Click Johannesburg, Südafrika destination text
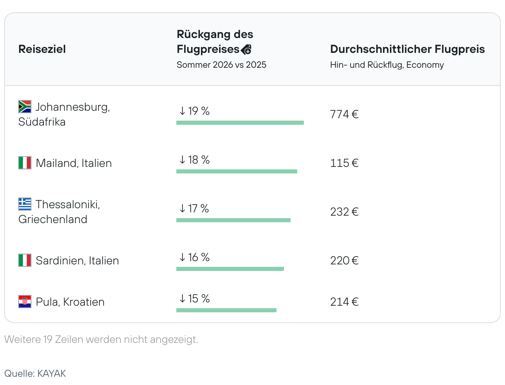This screenshot has height=385, width=505. click(64, 114)
